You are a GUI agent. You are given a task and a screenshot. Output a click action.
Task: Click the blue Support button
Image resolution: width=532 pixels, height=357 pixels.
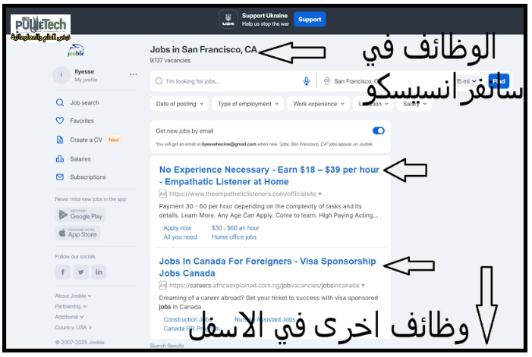point(310,19)
